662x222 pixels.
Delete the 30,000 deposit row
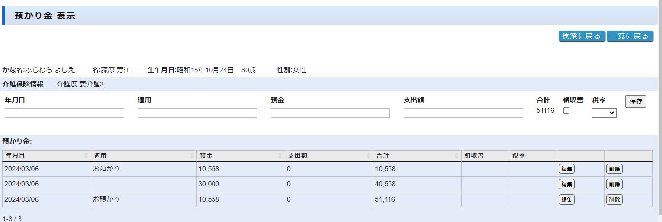pos(614,184)
